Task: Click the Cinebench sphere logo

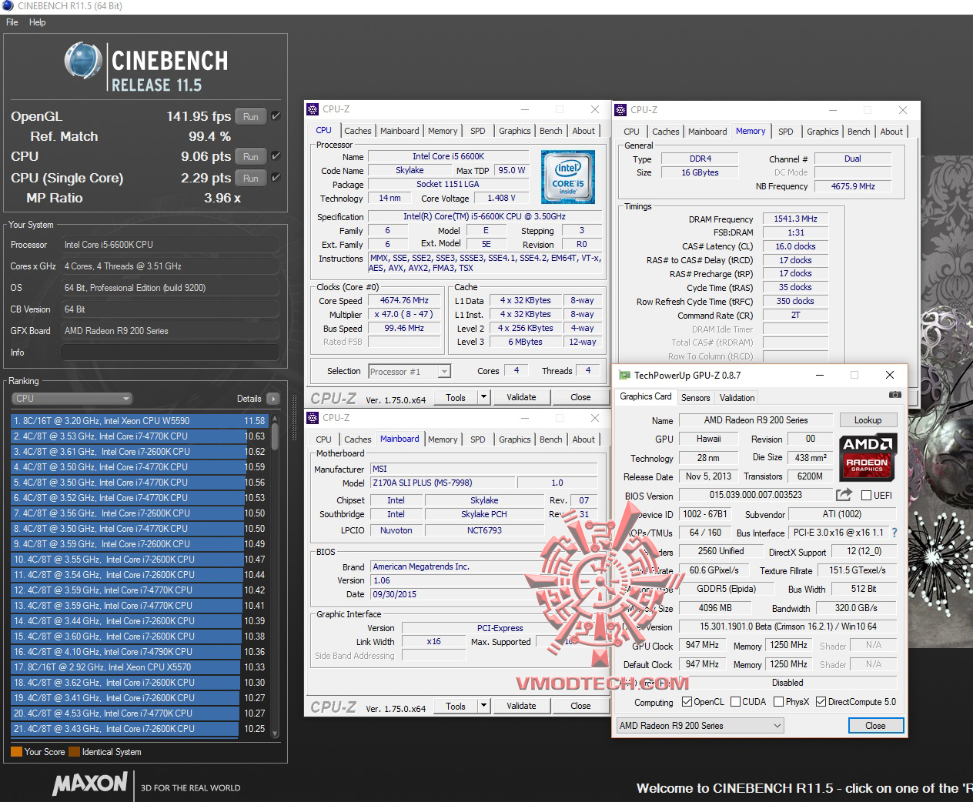Action: click(x=83, y=62)
